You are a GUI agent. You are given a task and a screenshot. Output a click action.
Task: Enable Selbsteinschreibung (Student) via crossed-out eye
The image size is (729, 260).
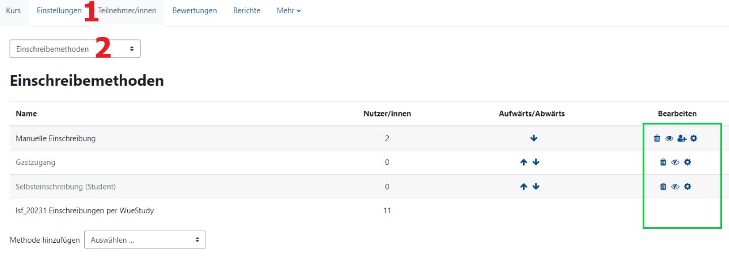pyautogui.click(x=675, y=187)
